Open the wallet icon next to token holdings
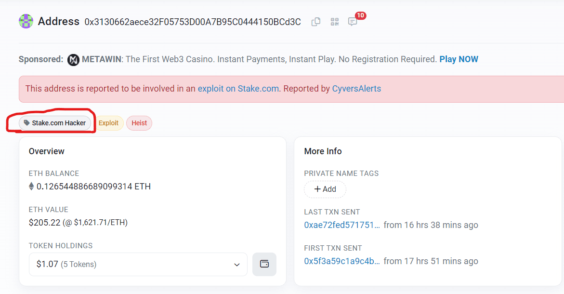This screenshot has height=294, width=564. 264,264
